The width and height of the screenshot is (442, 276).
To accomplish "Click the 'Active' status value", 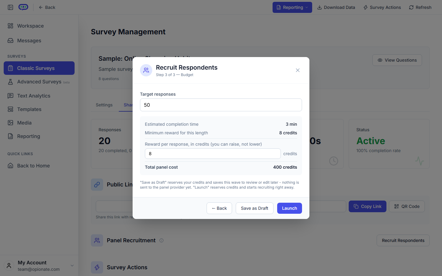I will coord(370,141).
